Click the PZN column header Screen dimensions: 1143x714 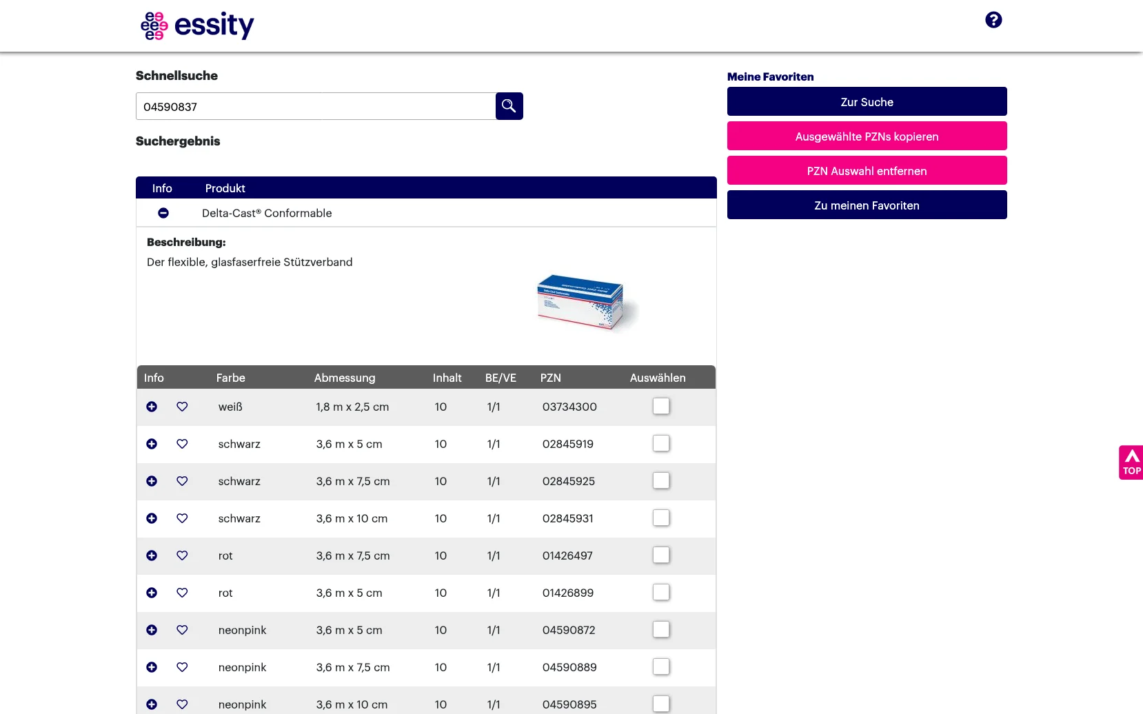pyautogui.click(x=550, y=378)
